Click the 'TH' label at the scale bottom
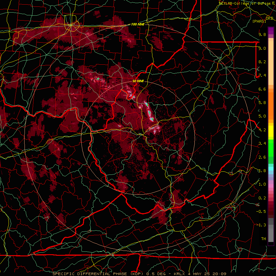 pos(263,239)
